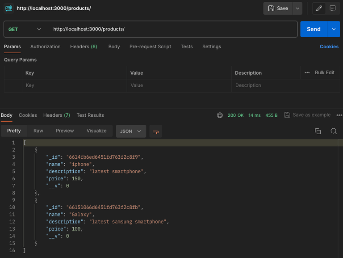Click the pencil edit icon
This screenshot has width=343, height=258.
point(319,8)
